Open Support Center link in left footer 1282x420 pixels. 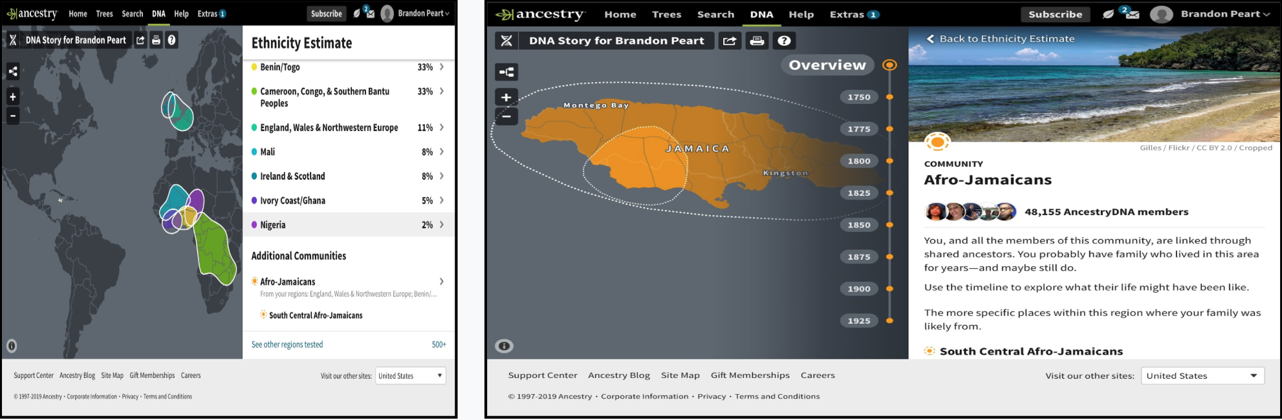[34, 375]
